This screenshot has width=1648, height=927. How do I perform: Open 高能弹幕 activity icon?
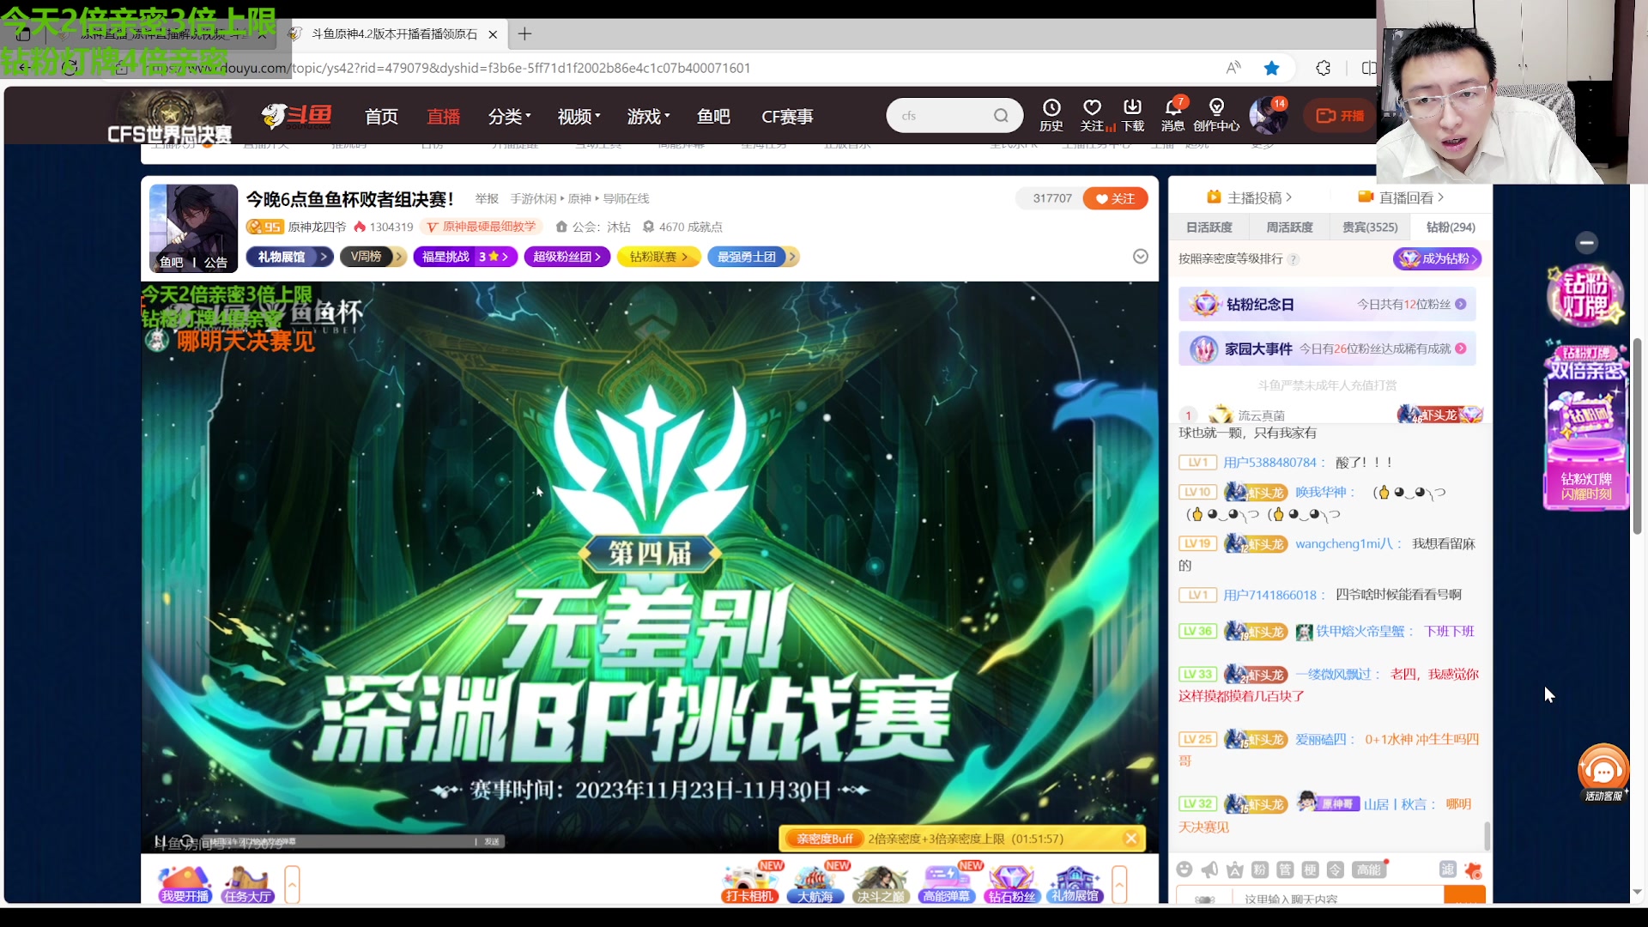[x=946, y=884]
